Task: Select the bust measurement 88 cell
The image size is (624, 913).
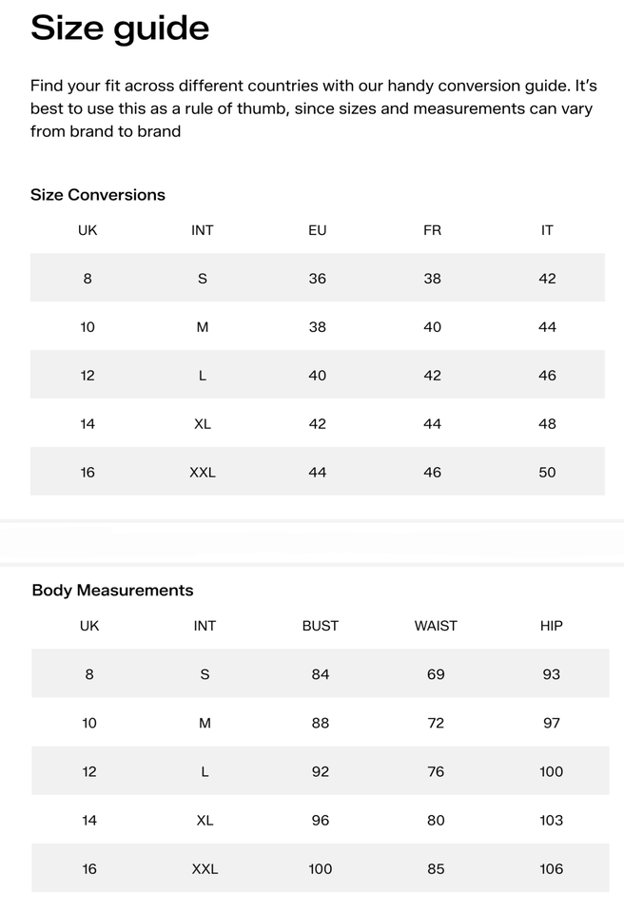Action: pos(321,723)
